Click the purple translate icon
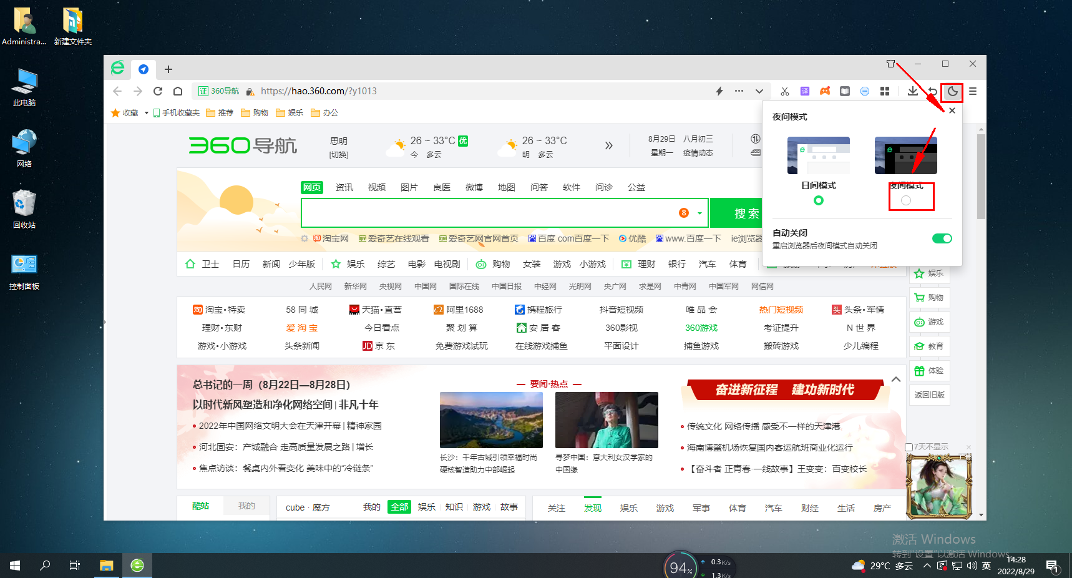 pyautogui.click(x=805, y=91)
